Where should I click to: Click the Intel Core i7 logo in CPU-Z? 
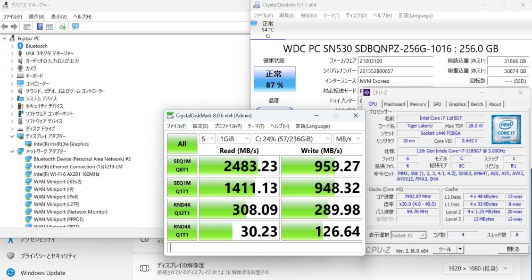pos(506,129)
